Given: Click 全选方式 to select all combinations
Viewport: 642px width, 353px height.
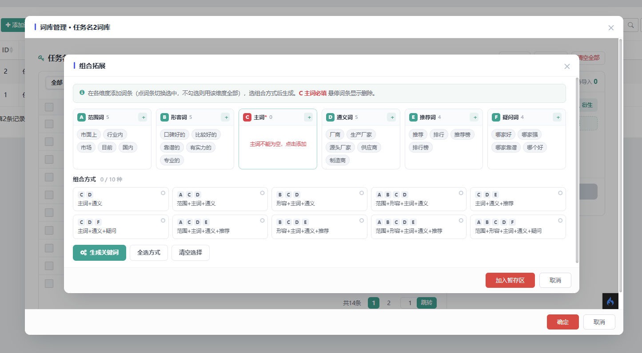Looking at the screenshot, I should click(148, 253).
